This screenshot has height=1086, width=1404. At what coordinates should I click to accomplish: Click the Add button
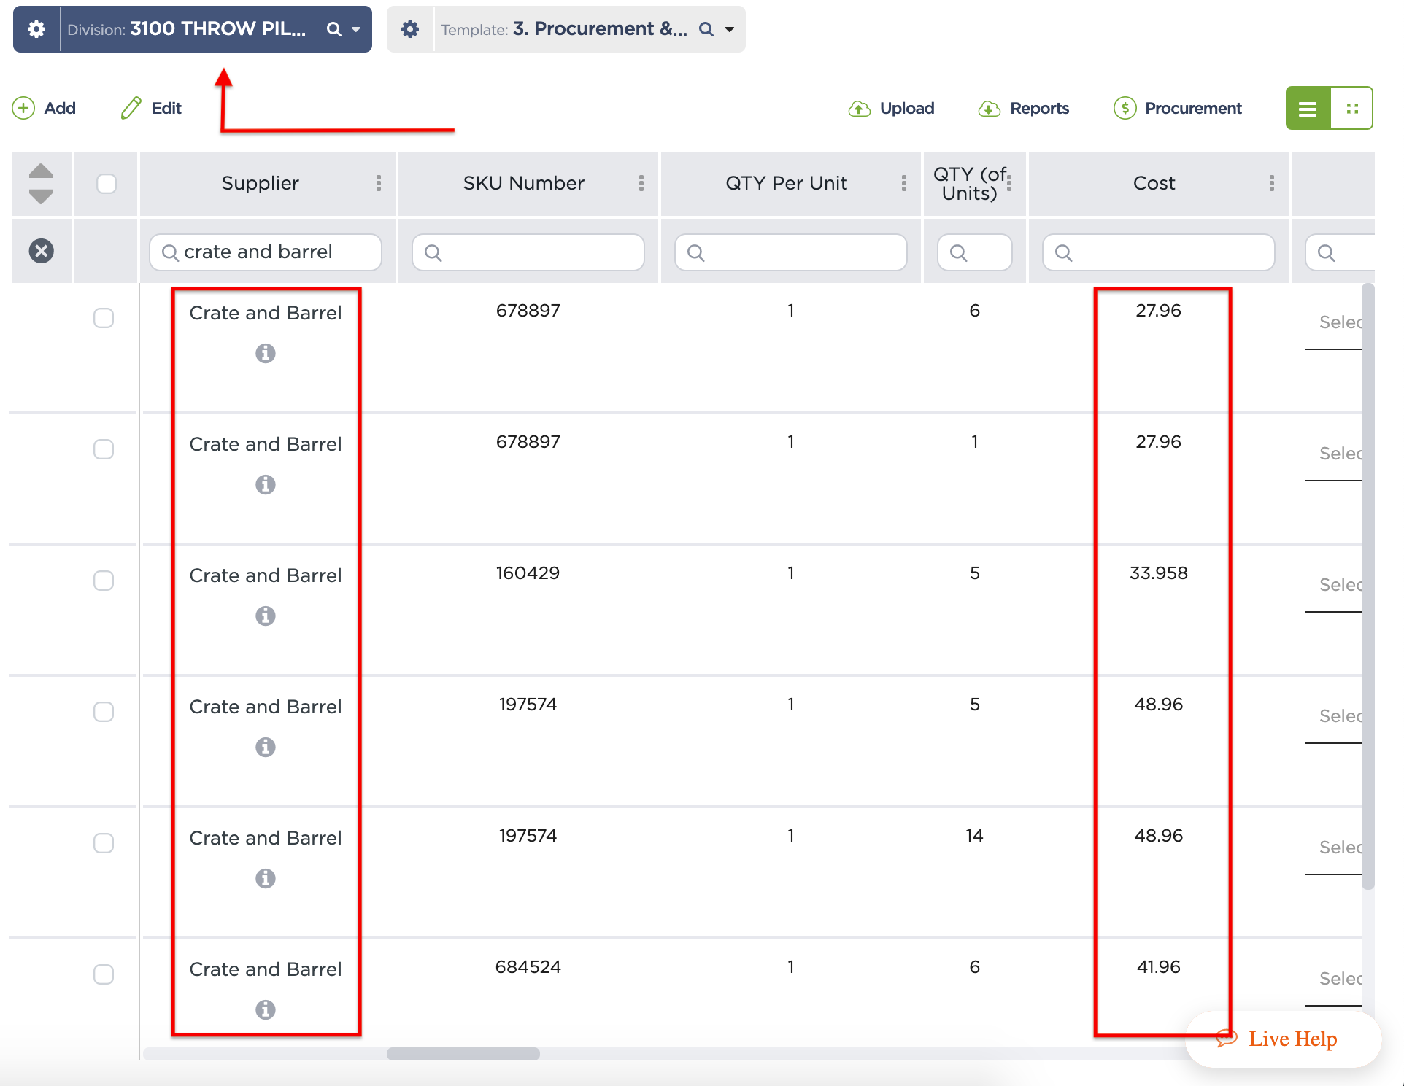[x=44, y=108]
